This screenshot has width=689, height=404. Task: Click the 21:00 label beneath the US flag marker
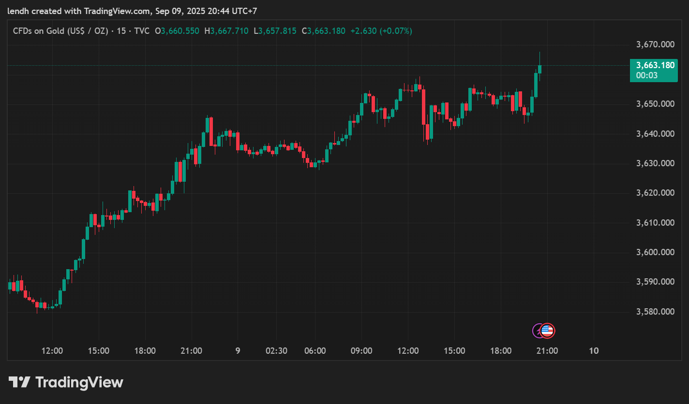click(547, 351)
